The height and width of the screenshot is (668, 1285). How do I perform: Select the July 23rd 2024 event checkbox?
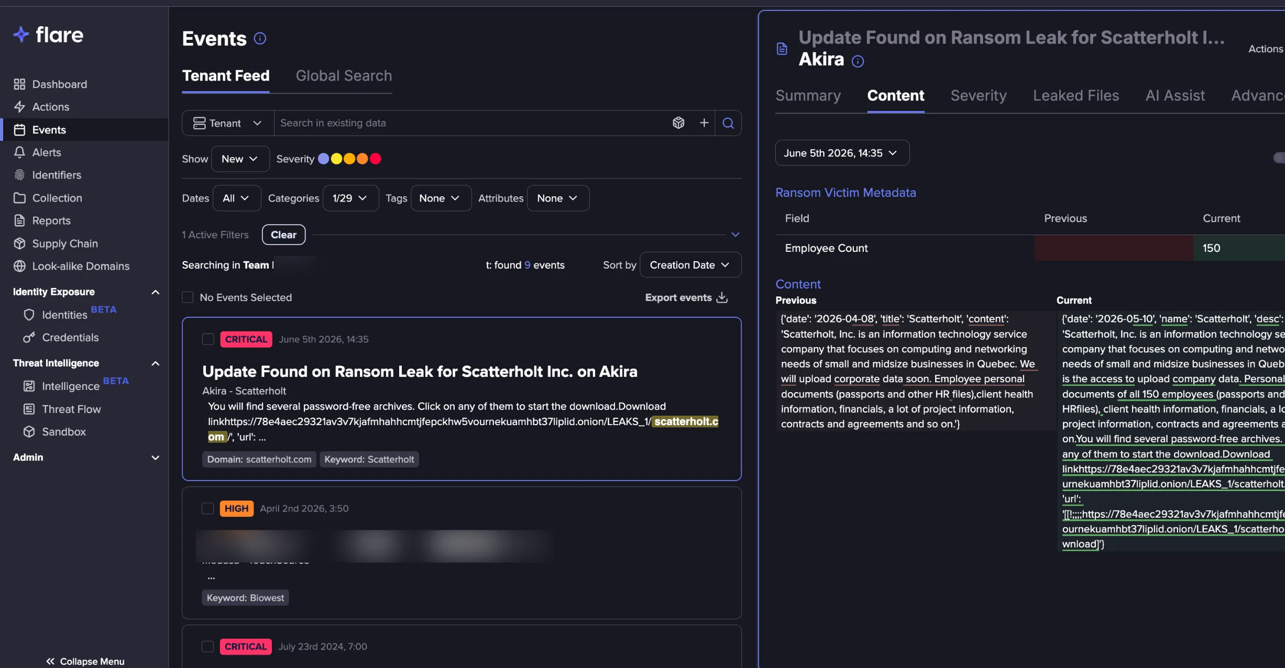click(208, 647)
